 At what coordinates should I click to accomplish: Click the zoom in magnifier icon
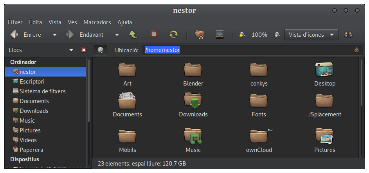coord(277,35)
